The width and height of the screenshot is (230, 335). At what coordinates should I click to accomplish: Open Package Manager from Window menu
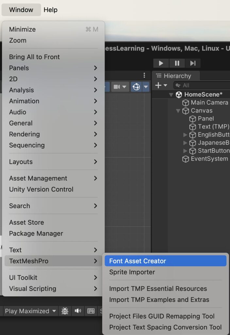coord(36,234)
